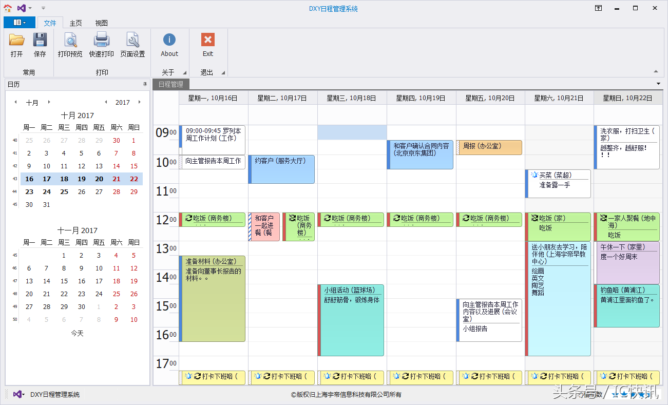This screenshot has height=405, width=668.
Task: Pin the 日历 panel with the pushpin icon
Action: pos(145,84)
